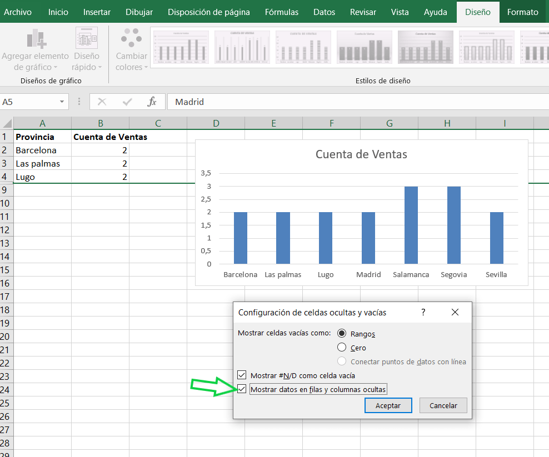This screenshot has width=549, height=457.
Task: Apply the first chart style thumbnail
Action: pos(181,47)
